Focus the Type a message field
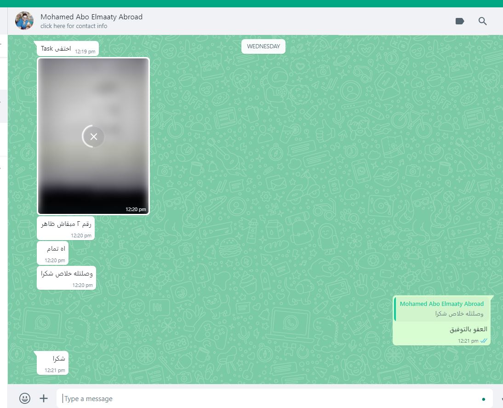The width and height of the screenshot is (503, 408). (274, 398)
